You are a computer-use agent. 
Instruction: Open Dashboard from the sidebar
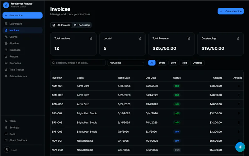pos(22,24)
